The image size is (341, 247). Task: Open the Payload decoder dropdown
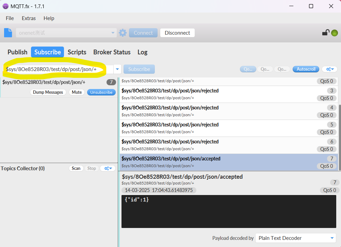click(296, 238)
